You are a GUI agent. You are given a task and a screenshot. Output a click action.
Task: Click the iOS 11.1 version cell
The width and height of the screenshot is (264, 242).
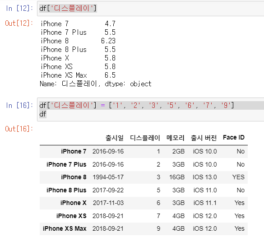point(205,203)
